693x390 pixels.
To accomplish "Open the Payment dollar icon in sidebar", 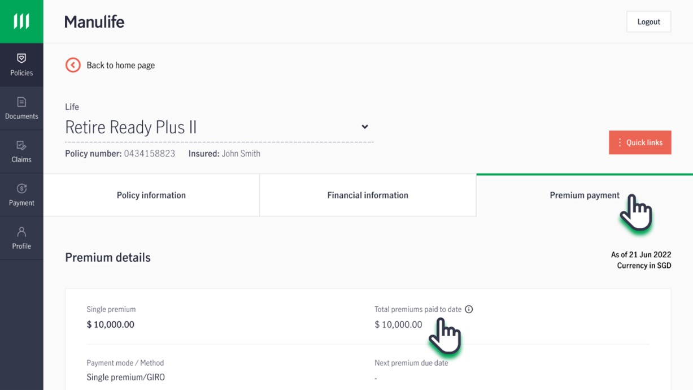I will pos(21,189).
